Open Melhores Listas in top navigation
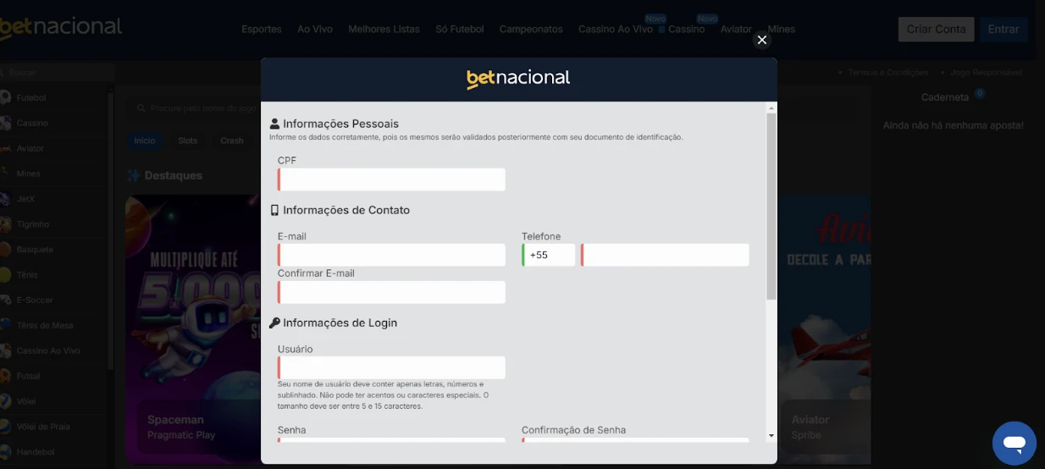The width and height of the screenshot is (1045, 469). 384,29
